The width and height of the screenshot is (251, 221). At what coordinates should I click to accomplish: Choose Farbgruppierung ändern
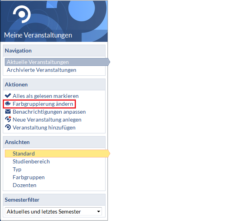(43, 104)
